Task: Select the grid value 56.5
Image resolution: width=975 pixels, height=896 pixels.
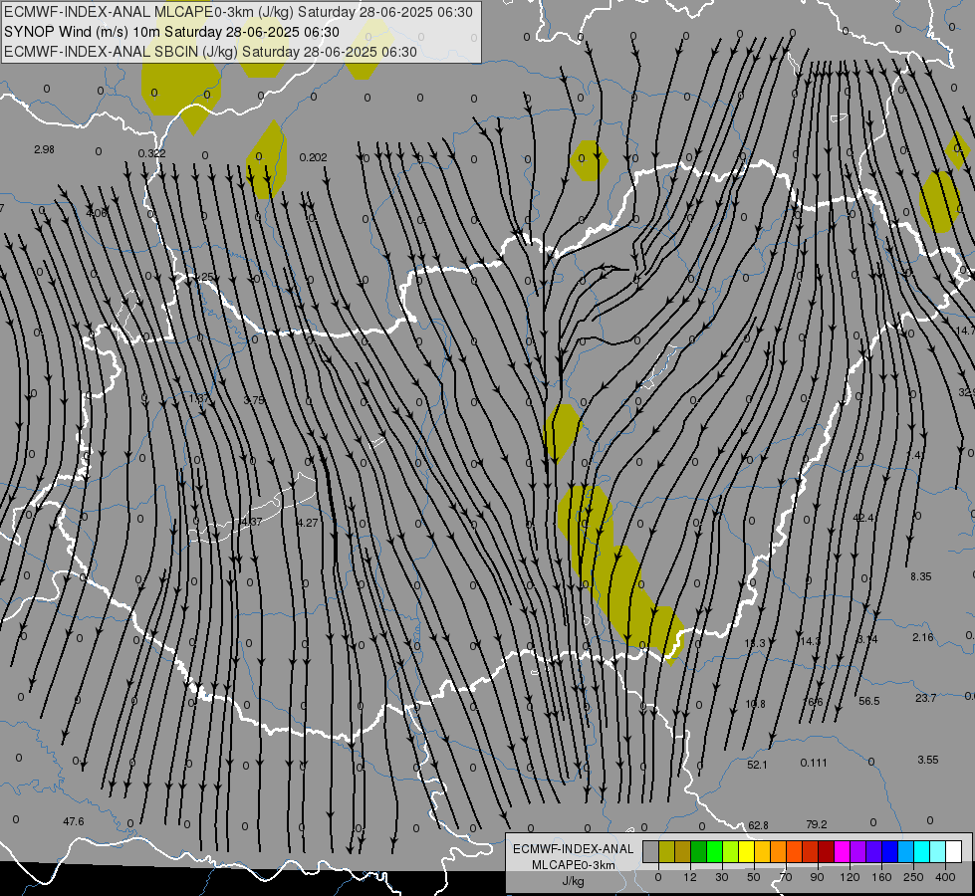Action: coord(868,701)
